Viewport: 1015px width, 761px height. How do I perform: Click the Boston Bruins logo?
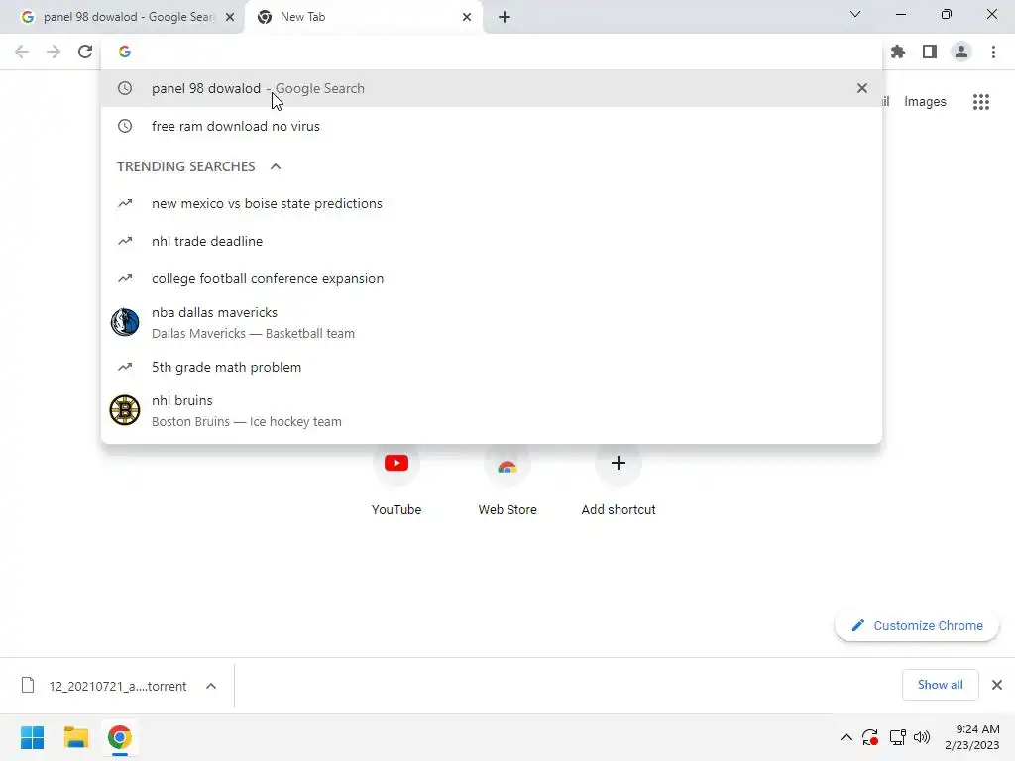[x=125, y=410]
